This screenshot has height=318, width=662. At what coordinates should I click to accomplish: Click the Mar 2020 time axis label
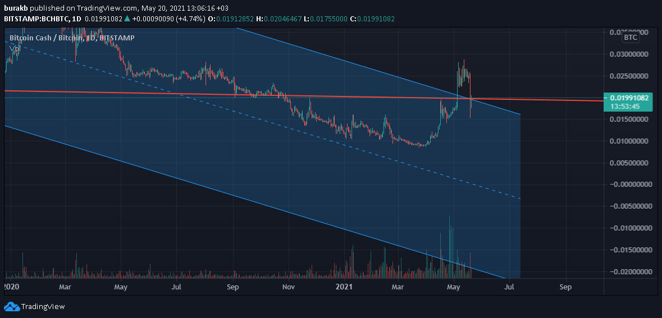[x=65, y=287]
